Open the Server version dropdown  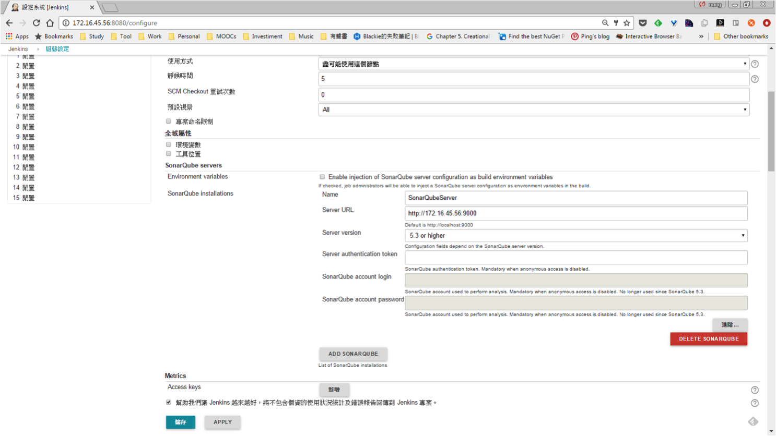[576, 236]
